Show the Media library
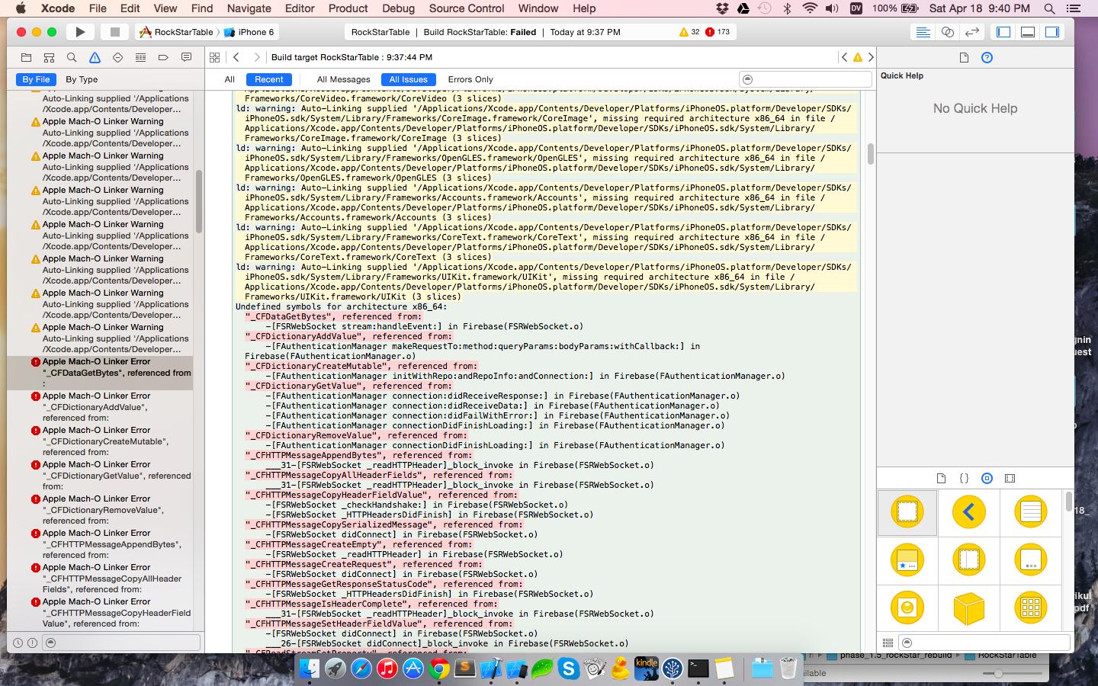Screen dimensions: 1098x686 click(1010, 479)
